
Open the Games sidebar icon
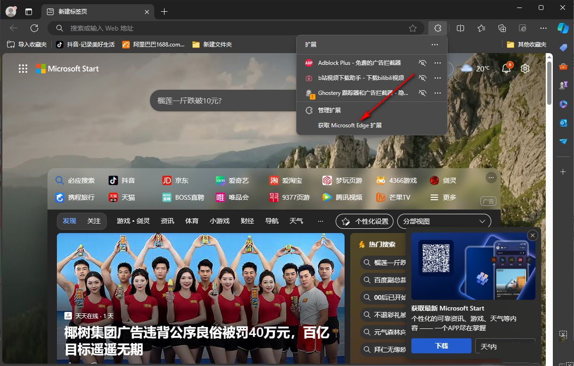[x=563, y=85]
